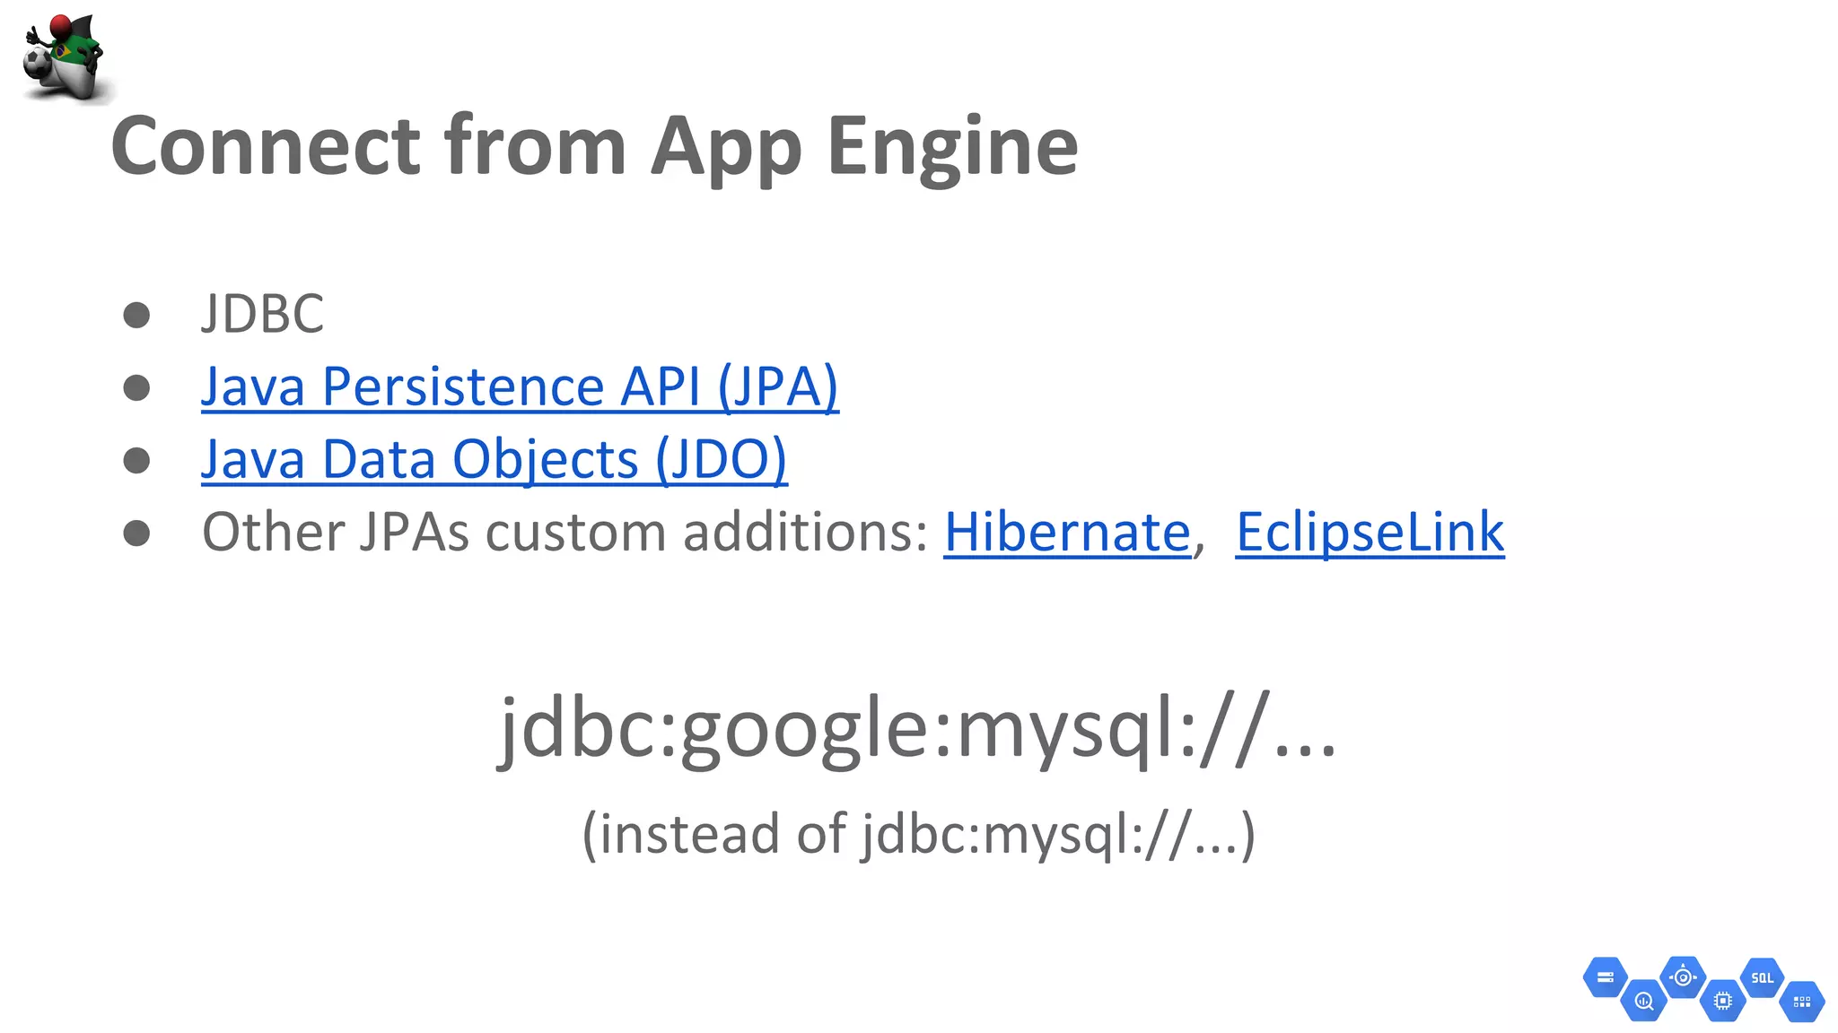The image size is (1838, 1033).
Task: Click the BigQuery magnifier hexagon icon
Action: pyautogui.click(x=1644, y=1001)
